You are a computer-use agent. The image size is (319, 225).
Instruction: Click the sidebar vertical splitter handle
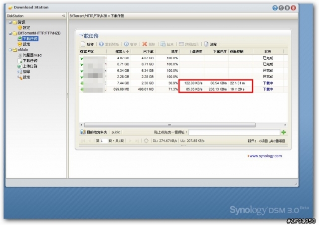point(68,96)
